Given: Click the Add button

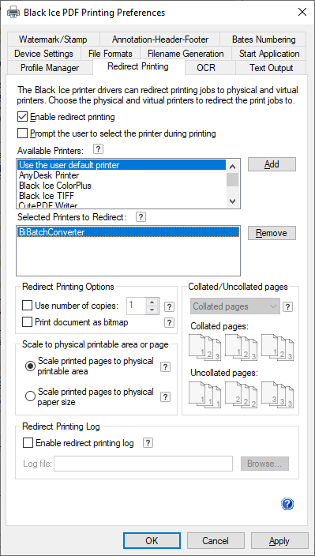Looking at the screenshot, I should click(x=272, y=164).
